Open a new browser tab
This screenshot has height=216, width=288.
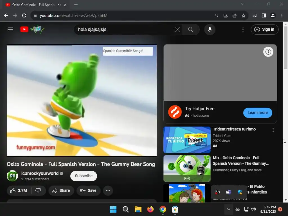pyautogui.click(x=76, y=5)
